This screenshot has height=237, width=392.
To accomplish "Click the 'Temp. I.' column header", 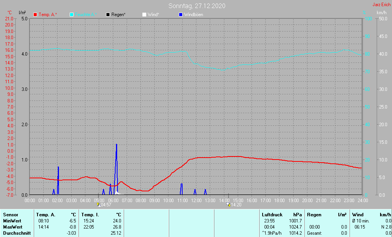I will (x=90, y=215).
